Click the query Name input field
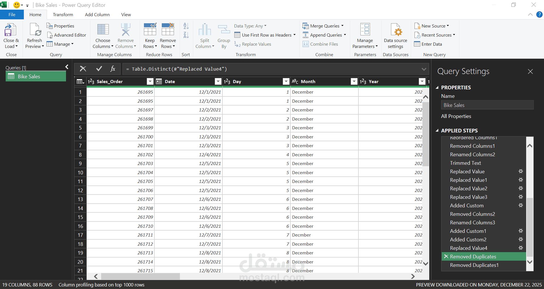 coord(487,105)
